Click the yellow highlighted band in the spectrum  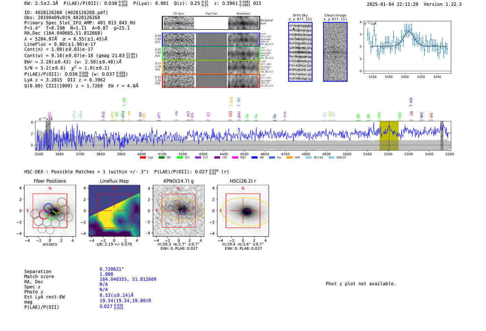[389, 135]
